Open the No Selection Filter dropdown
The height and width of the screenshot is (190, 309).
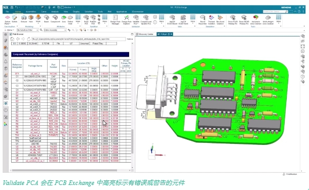click(x=27, y=30)
